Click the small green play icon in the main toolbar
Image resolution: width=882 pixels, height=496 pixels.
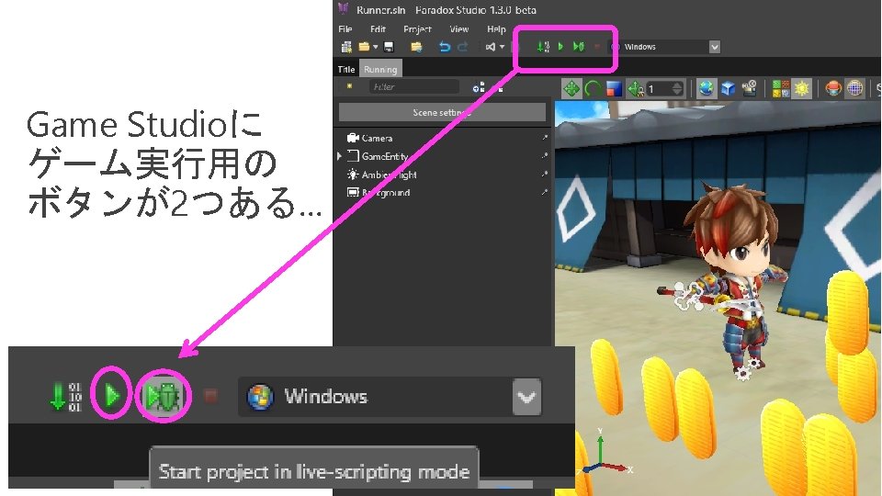click(560, 47)
